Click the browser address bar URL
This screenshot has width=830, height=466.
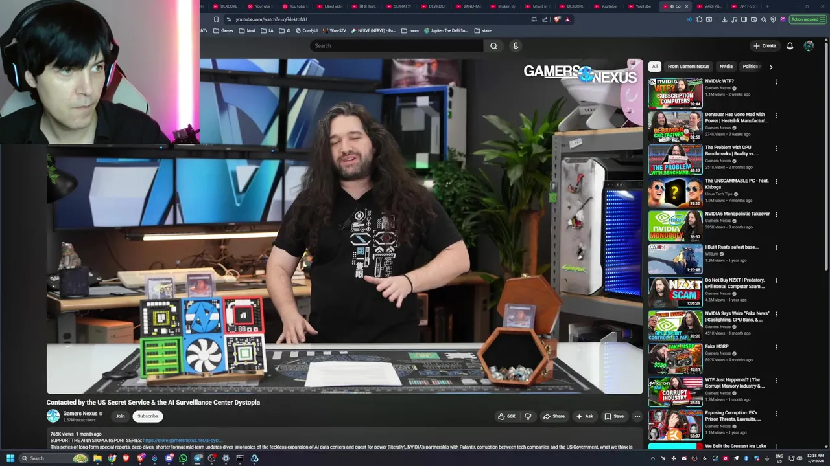tap(271, 19)
